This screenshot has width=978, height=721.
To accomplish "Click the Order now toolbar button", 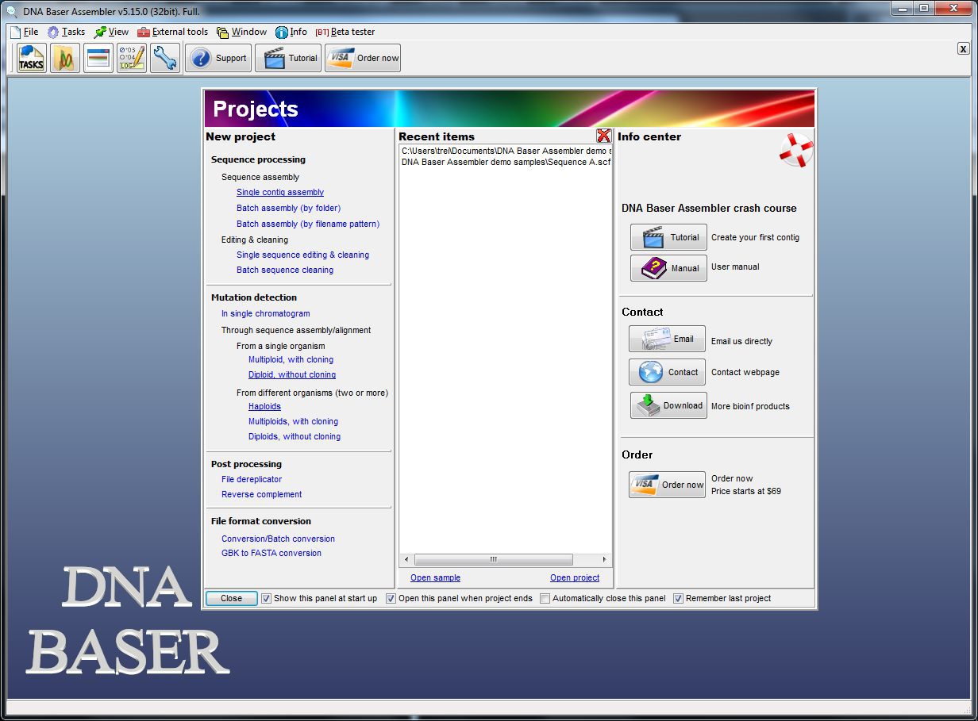I will coord(363,58).
